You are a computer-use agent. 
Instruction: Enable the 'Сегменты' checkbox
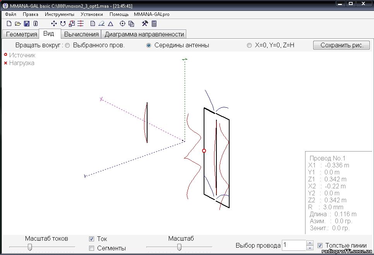91,248
